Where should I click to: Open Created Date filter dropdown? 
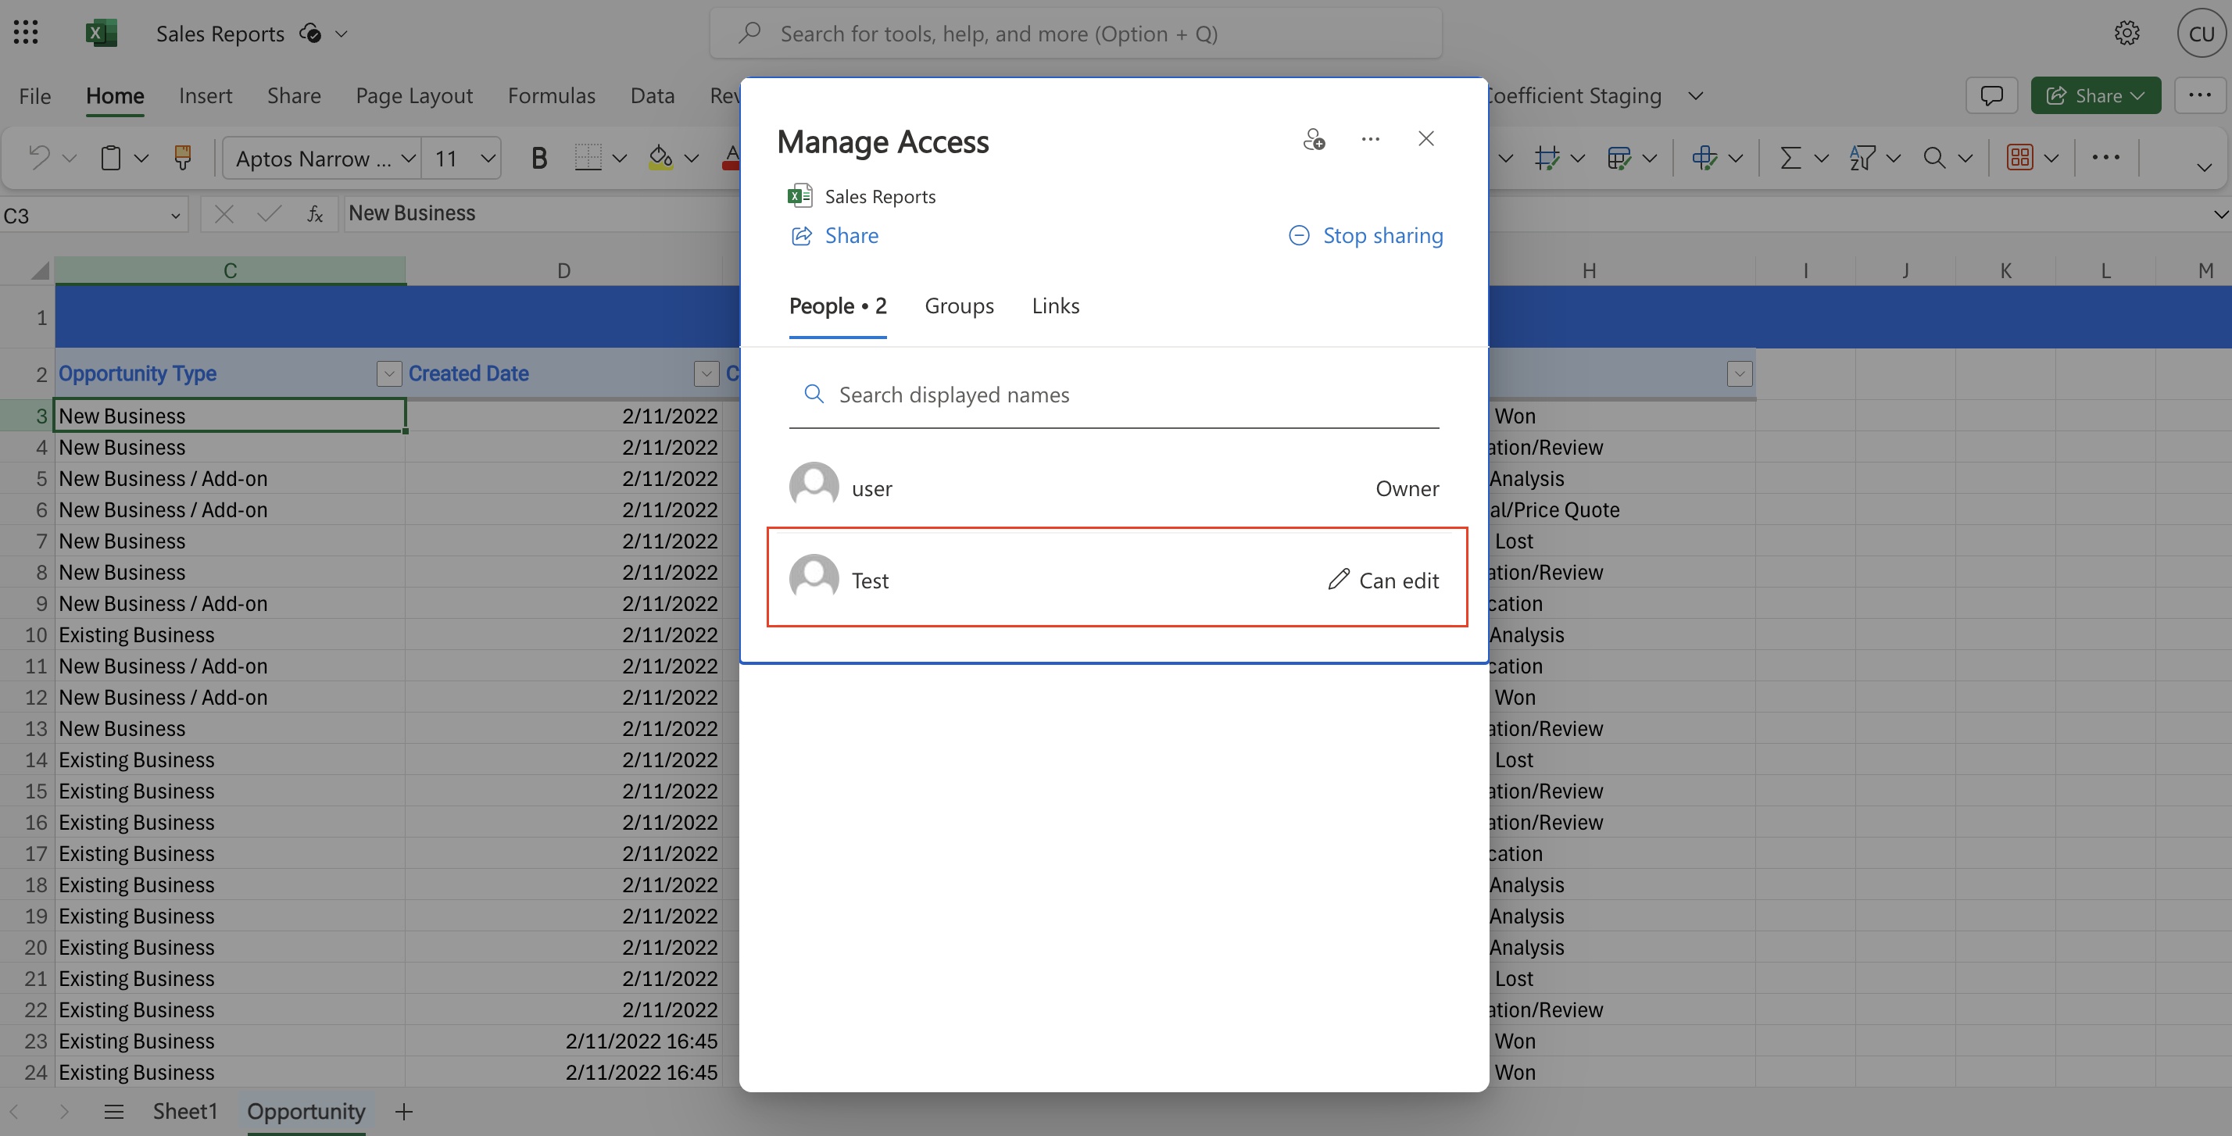[x=706, y=373]
